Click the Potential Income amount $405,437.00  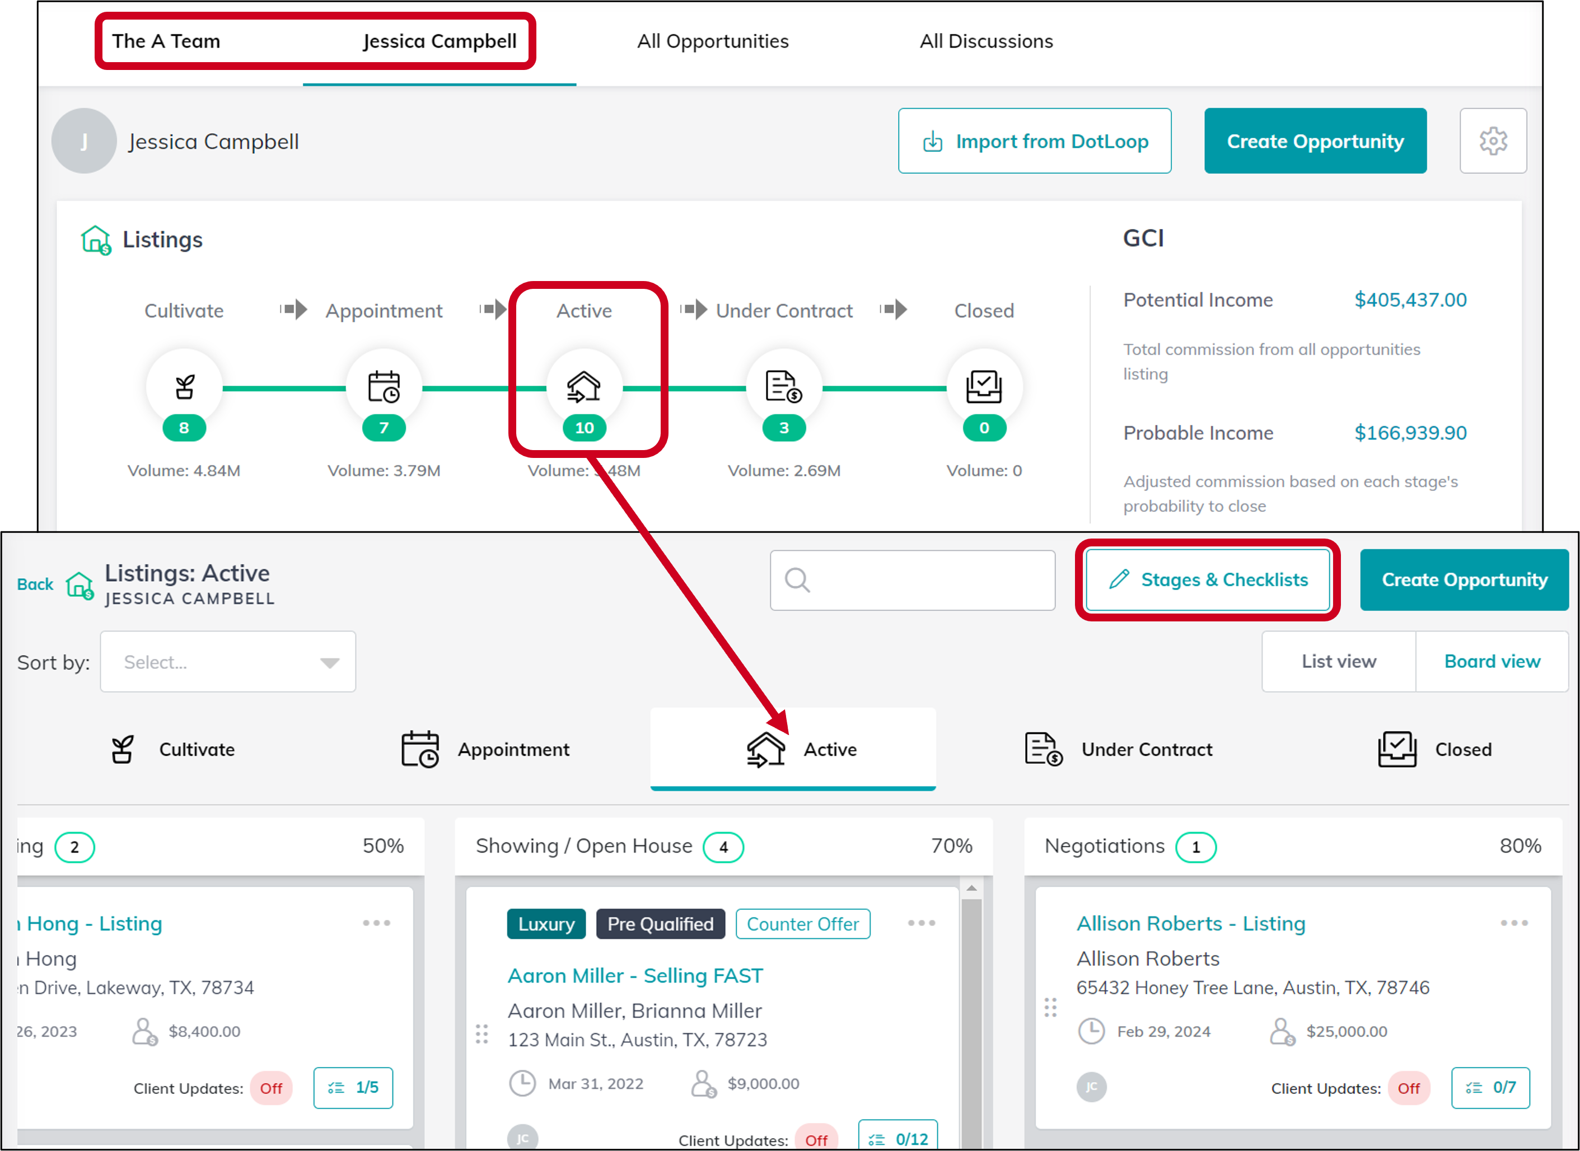pyautogui.click(x=1410, y=300)
